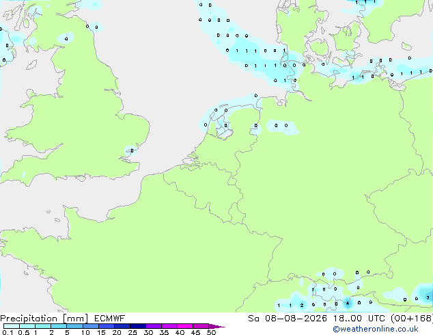This screenshot has height=335, width=433.
Task: Click the "45" legend scale label
Action: click(195, 332)
